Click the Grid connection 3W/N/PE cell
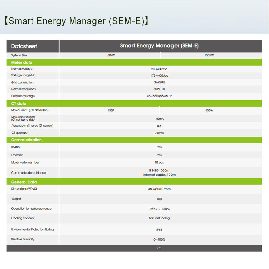269x269 pixels. [x=159, y=82]
